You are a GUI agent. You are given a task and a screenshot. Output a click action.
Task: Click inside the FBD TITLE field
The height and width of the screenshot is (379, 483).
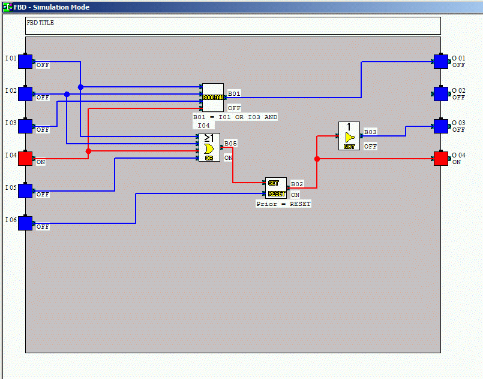233,26
